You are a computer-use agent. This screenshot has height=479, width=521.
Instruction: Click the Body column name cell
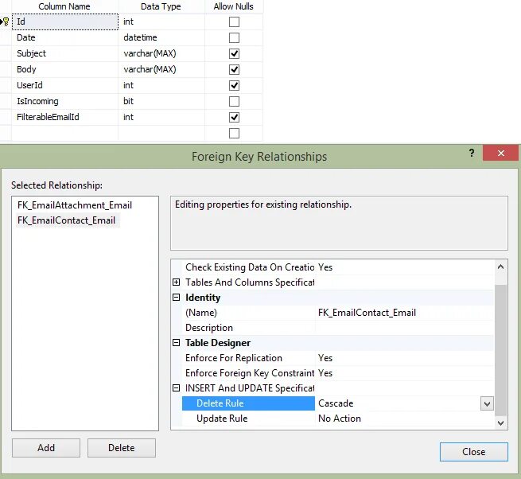point(64,69)
